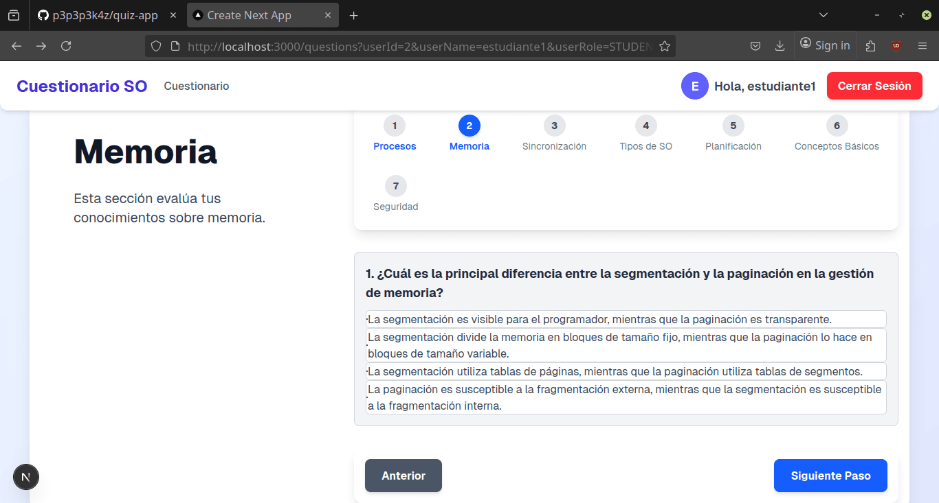Choose the option about fragmentación externa
The width and height of the screenshot is (939, 503).
coord(626,397)
